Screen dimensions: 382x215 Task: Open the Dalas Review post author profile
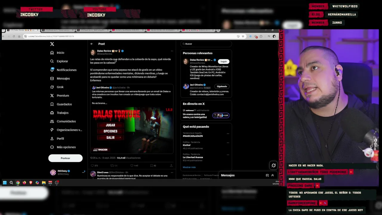coord(104,51)
